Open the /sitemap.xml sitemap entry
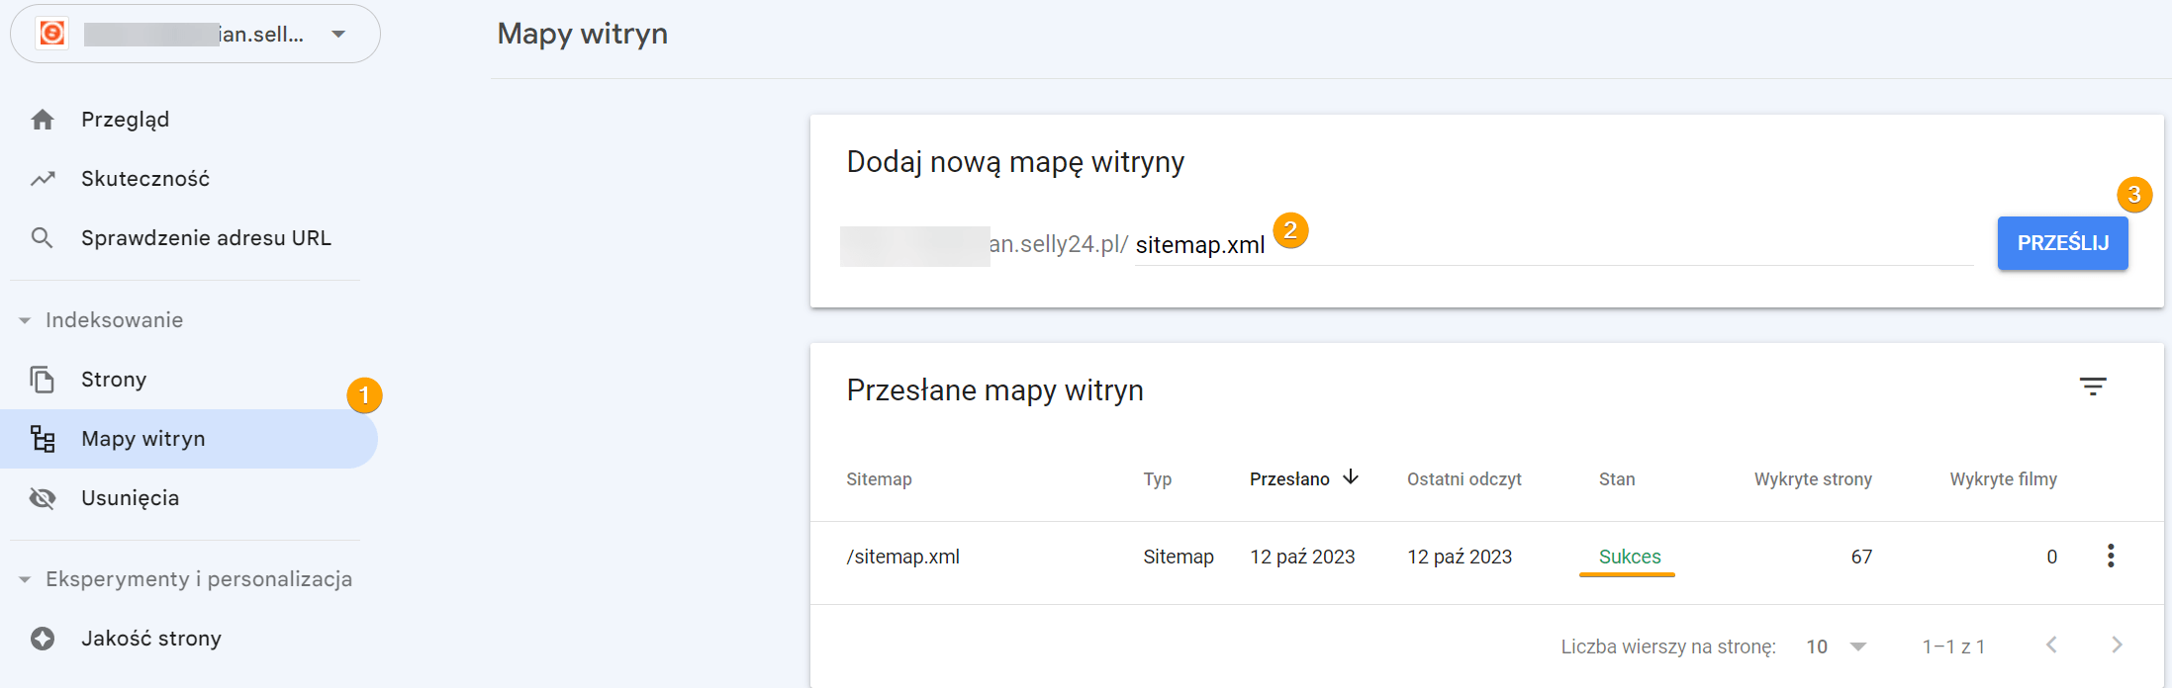 tap(902, 557)
